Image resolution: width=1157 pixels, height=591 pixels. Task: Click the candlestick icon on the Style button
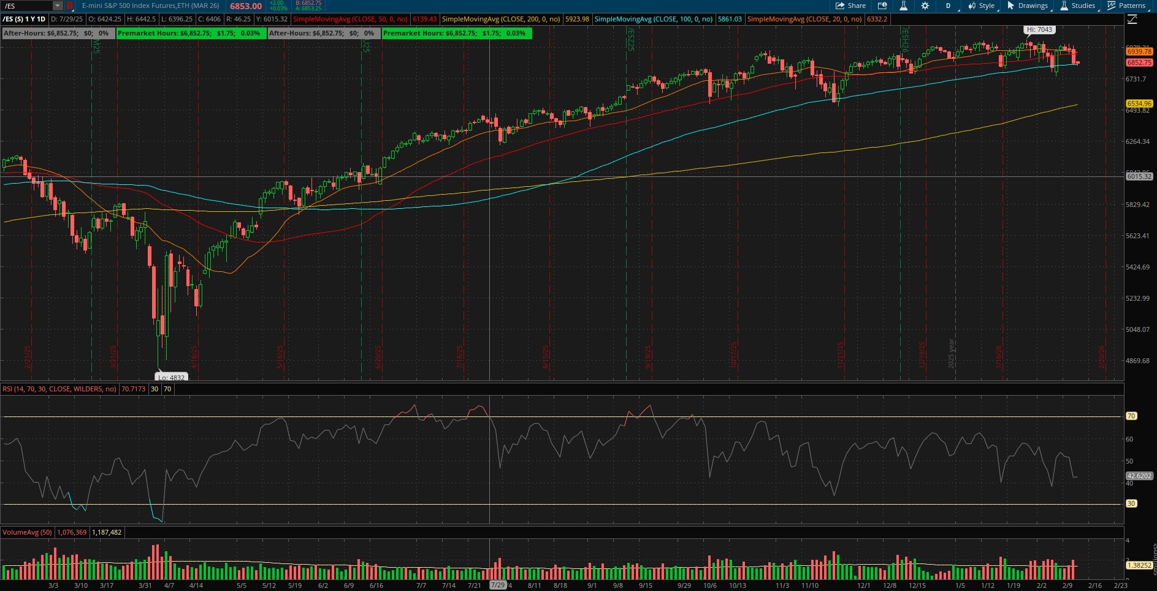coord(971,6)
